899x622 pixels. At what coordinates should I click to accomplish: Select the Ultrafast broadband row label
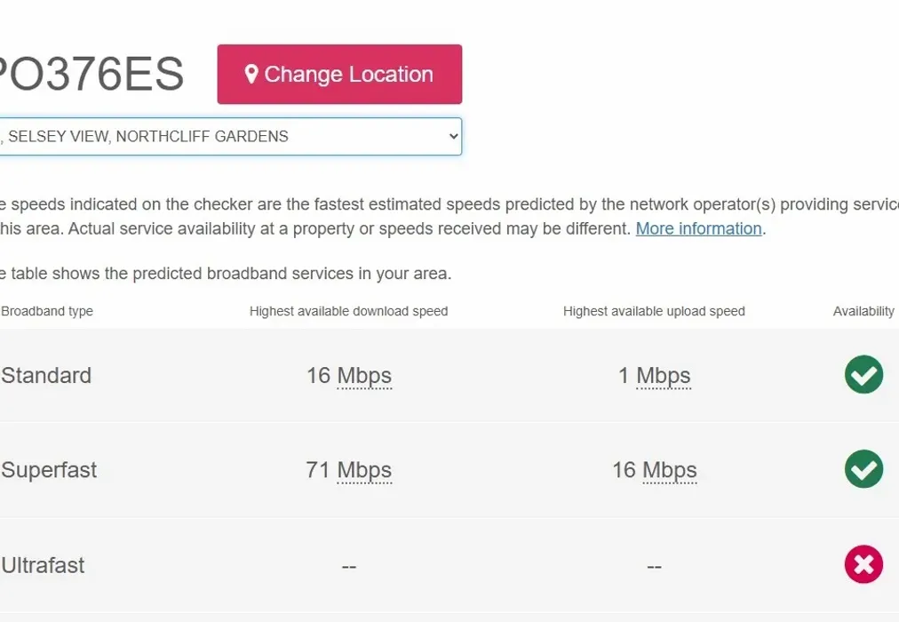coord(43,564)
